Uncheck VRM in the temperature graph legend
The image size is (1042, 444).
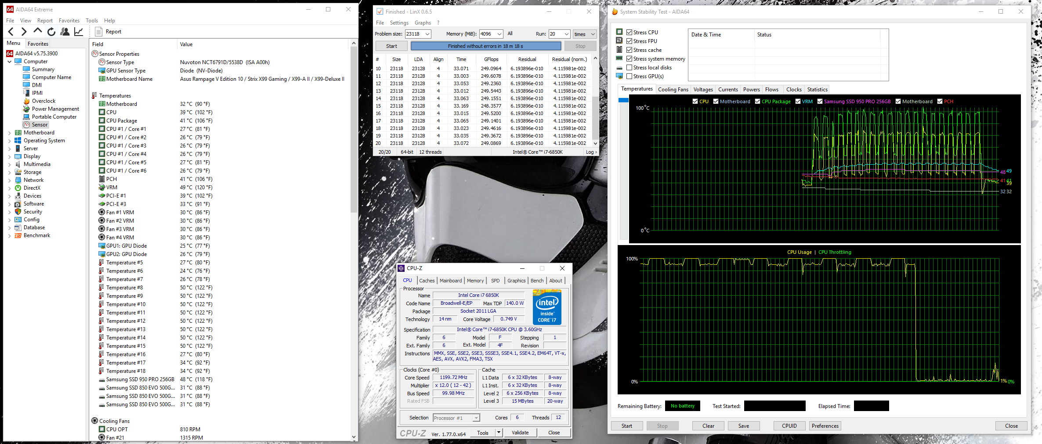tap(798, 101)
